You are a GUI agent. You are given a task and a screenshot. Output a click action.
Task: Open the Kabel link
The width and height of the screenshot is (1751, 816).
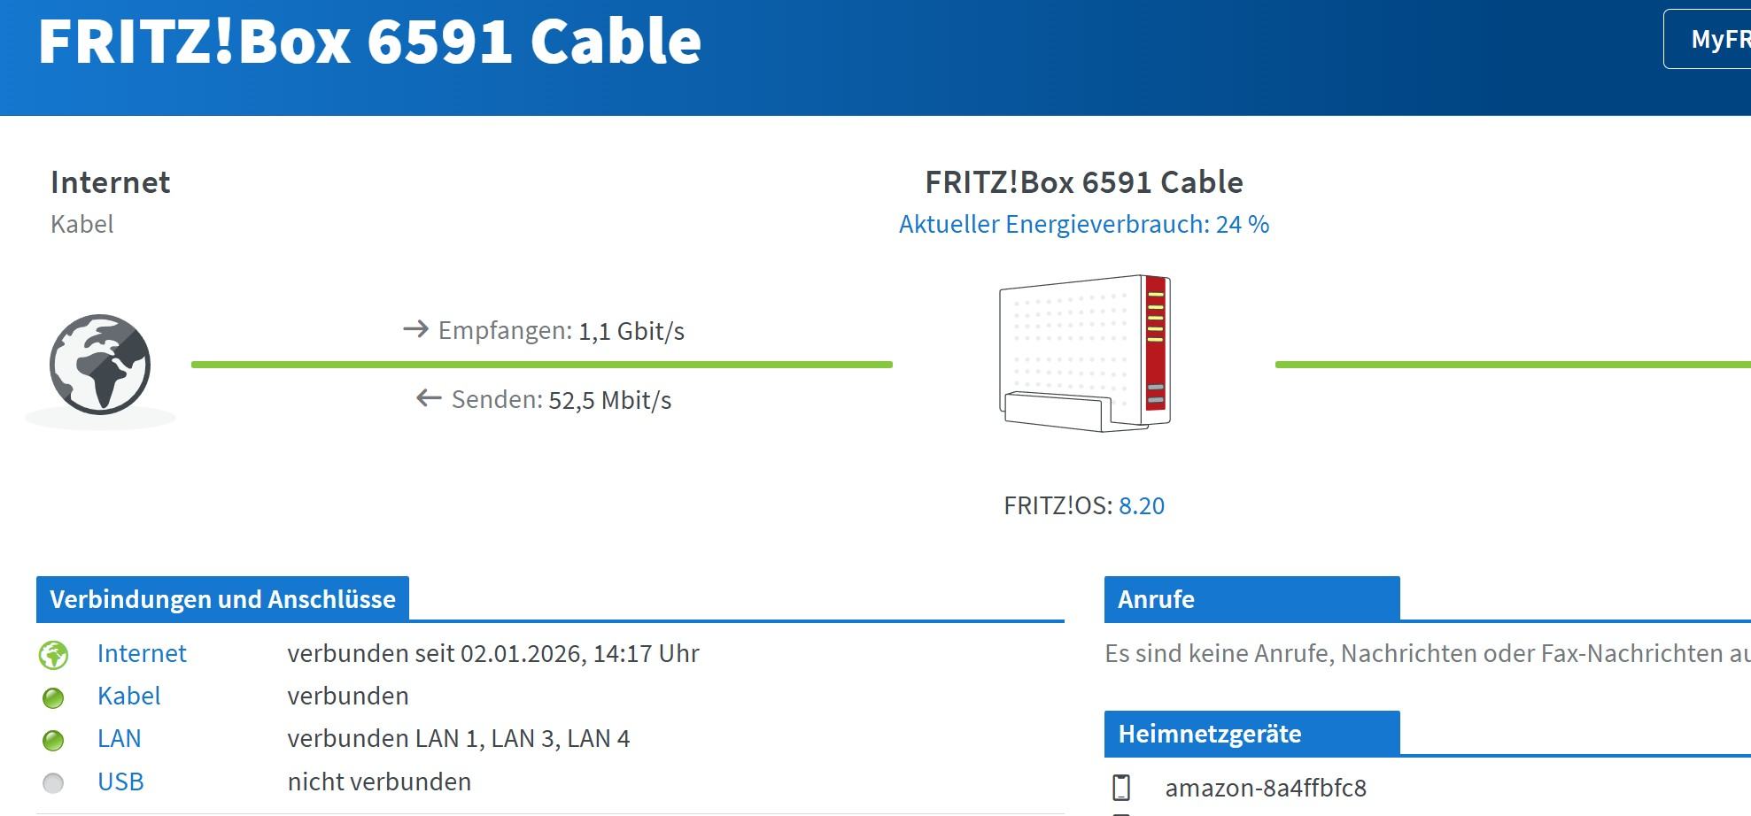128,697
